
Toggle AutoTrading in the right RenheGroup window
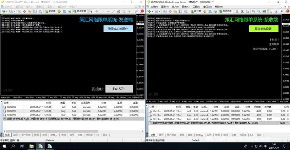225,11
